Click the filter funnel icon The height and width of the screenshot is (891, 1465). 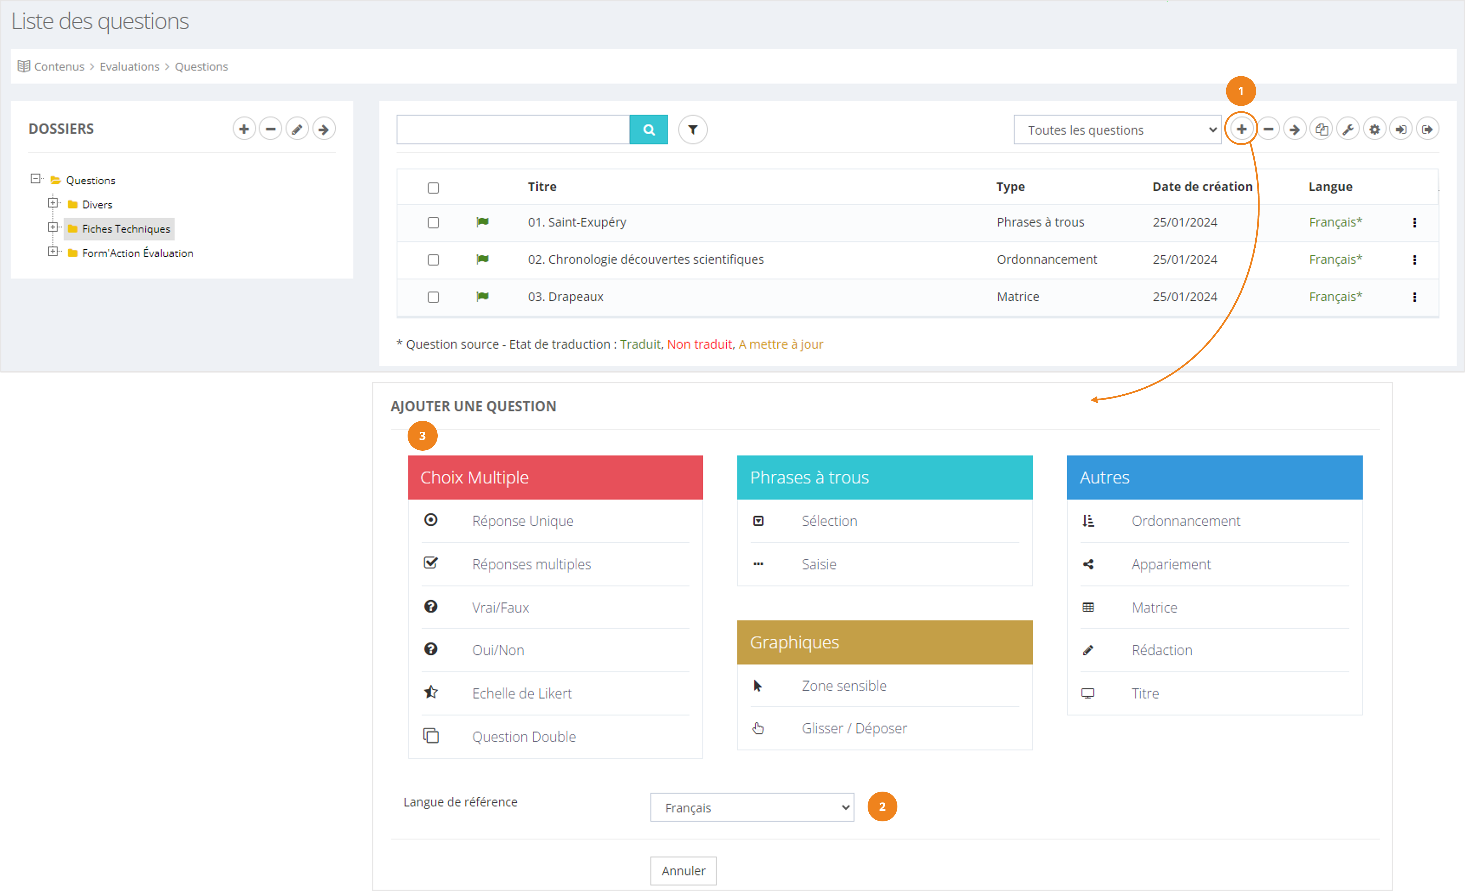(693, 129)
